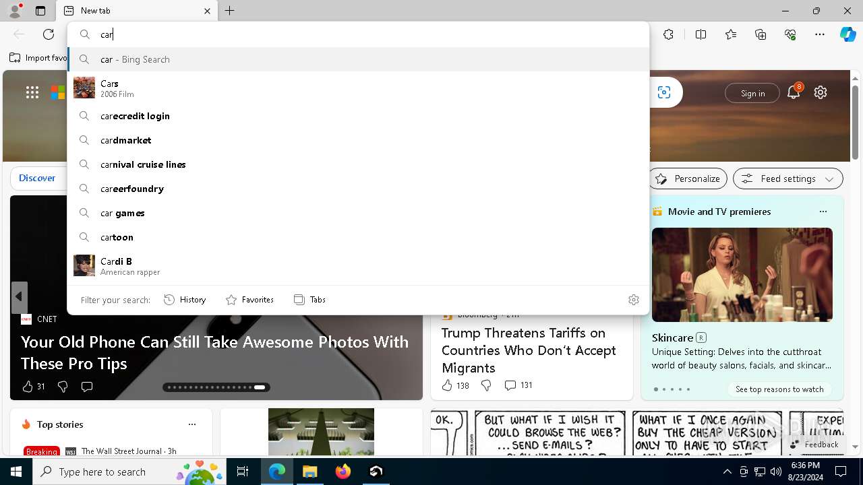Viewport: 863px width, 485px height.
Task: Like the CNET phone photos story
Action: (33, 387)
